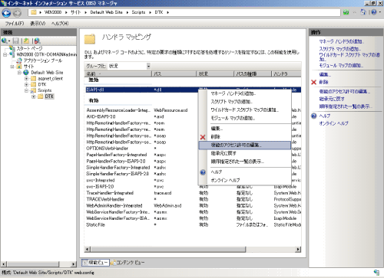Screen dimensions: 384x278
Task: Expand the DTK subfolder under Scripts
Action: point(33,96)
